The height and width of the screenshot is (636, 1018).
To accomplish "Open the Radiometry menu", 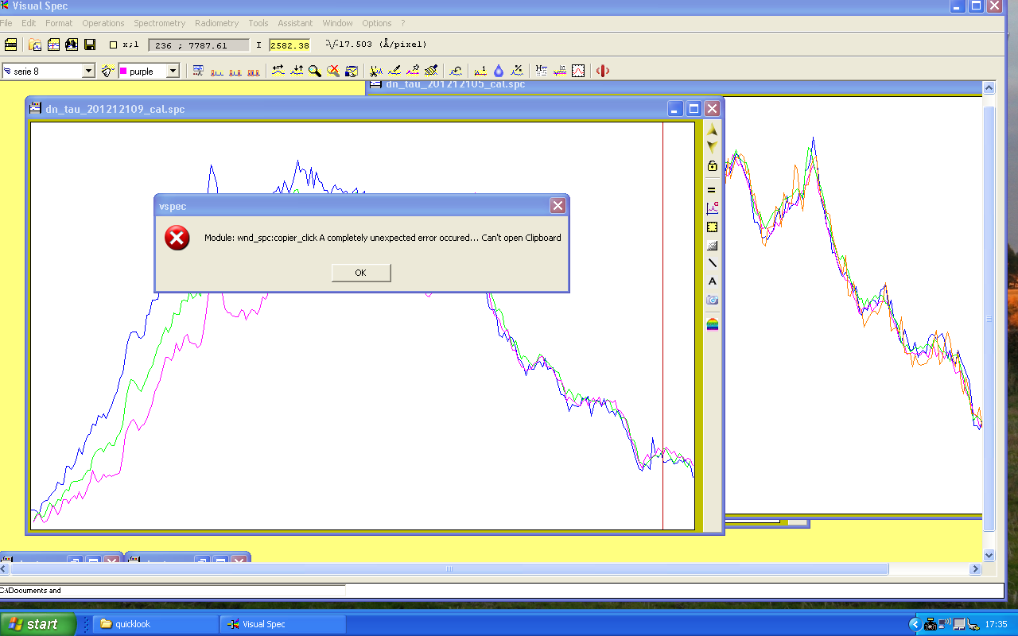I will (x=216, y=23).
